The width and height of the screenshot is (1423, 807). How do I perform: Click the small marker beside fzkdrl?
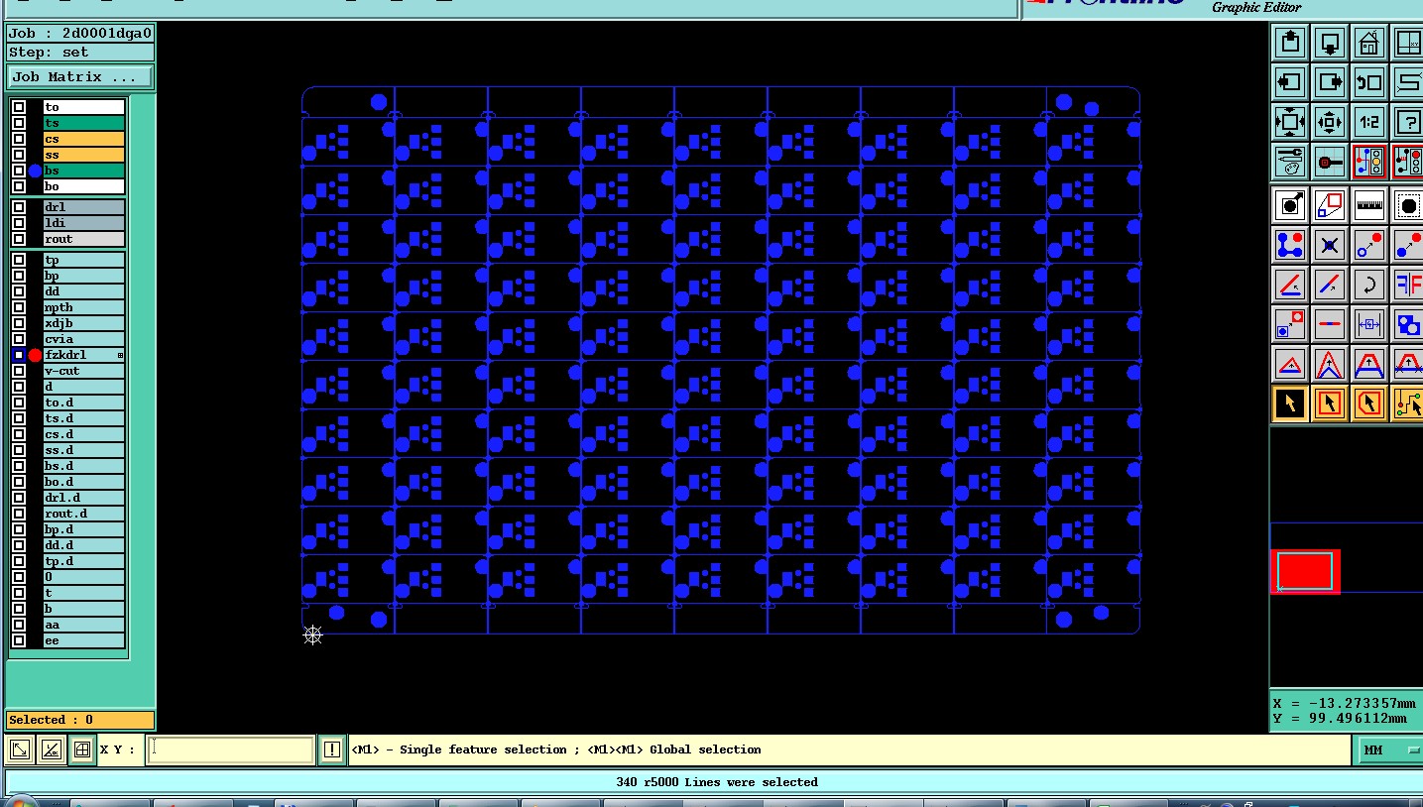click(x=121, y=355)
